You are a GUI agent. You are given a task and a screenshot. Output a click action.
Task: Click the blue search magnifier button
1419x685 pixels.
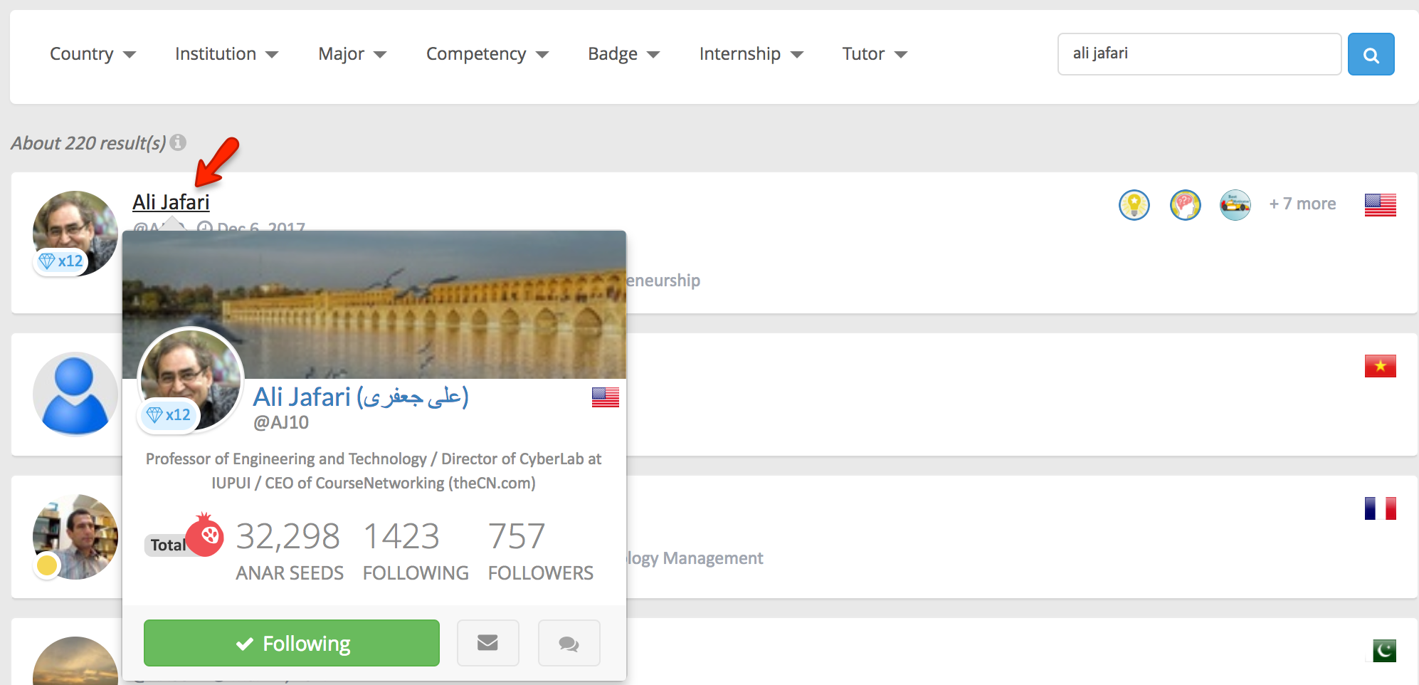click(x=1371, y=54)
